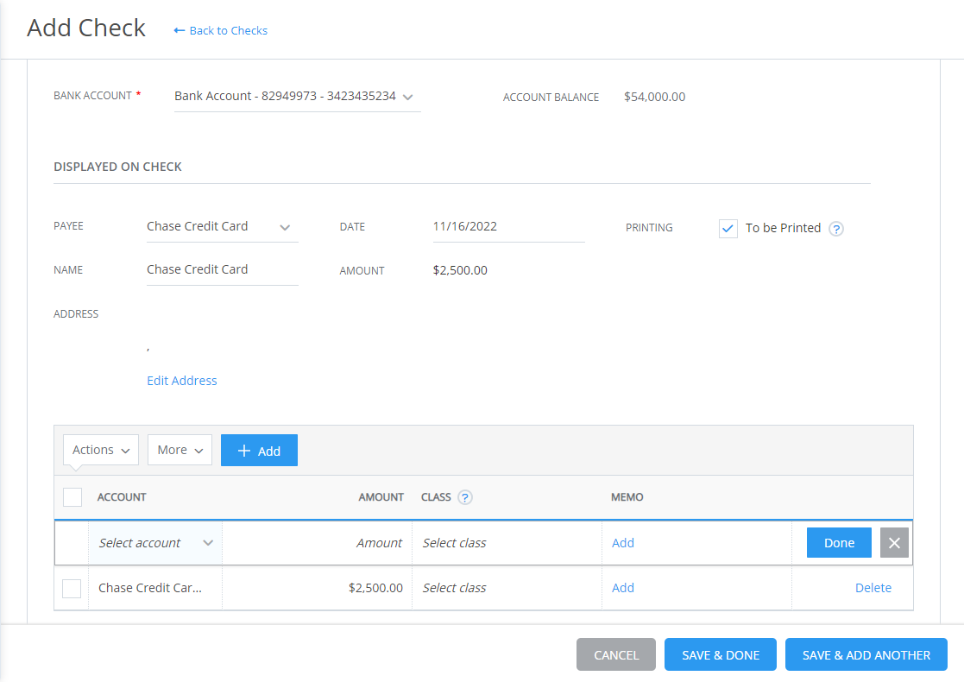Open the To be Printed help tooltip
Screen dimensions: 964x682
(835, 228)
